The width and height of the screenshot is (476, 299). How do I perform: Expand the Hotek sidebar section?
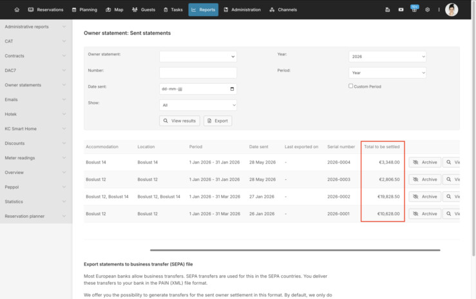click(x=36, y=114)
